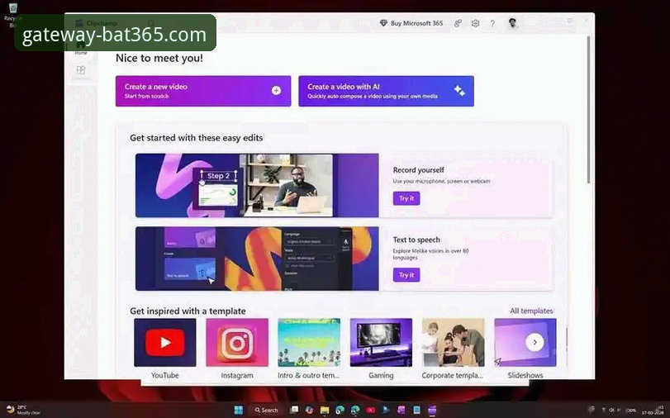Open the Text to speech preview image
Viewport: 670px width, 418px height.
257,259
